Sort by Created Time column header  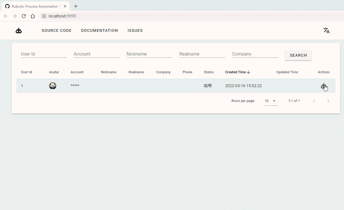pos(235,72)
